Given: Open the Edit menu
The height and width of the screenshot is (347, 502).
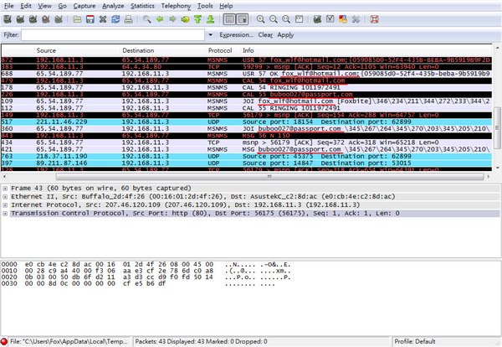Looking at the screenshot, I should 26,6.
